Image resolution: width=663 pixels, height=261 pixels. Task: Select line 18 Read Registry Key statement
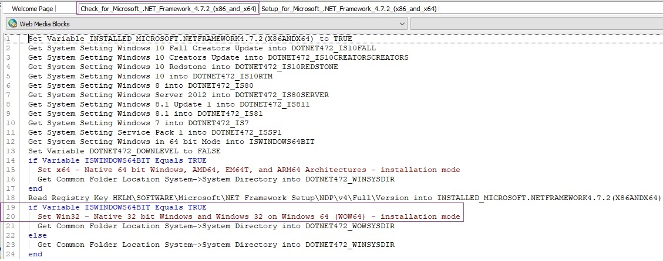coord(344,198)
